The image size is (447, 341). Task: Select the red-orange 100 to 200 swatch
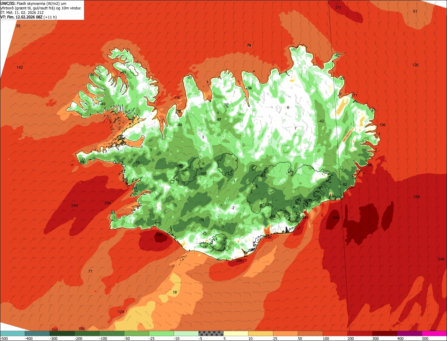335,333
